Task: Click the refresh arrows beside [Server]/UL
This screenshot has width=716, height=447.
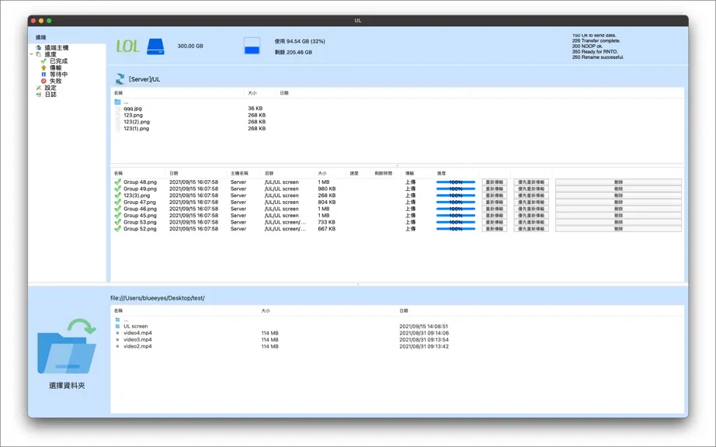Action: click(x=120, y=79)
